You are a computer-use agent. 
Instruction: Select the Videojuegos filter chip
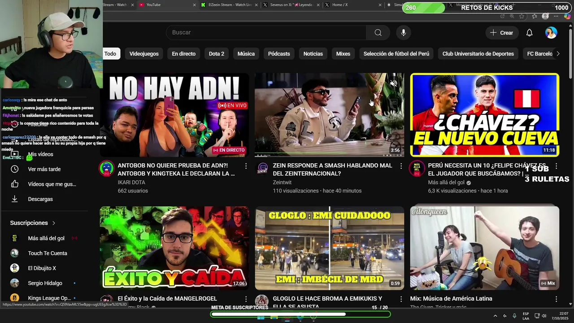pos(144,53)
